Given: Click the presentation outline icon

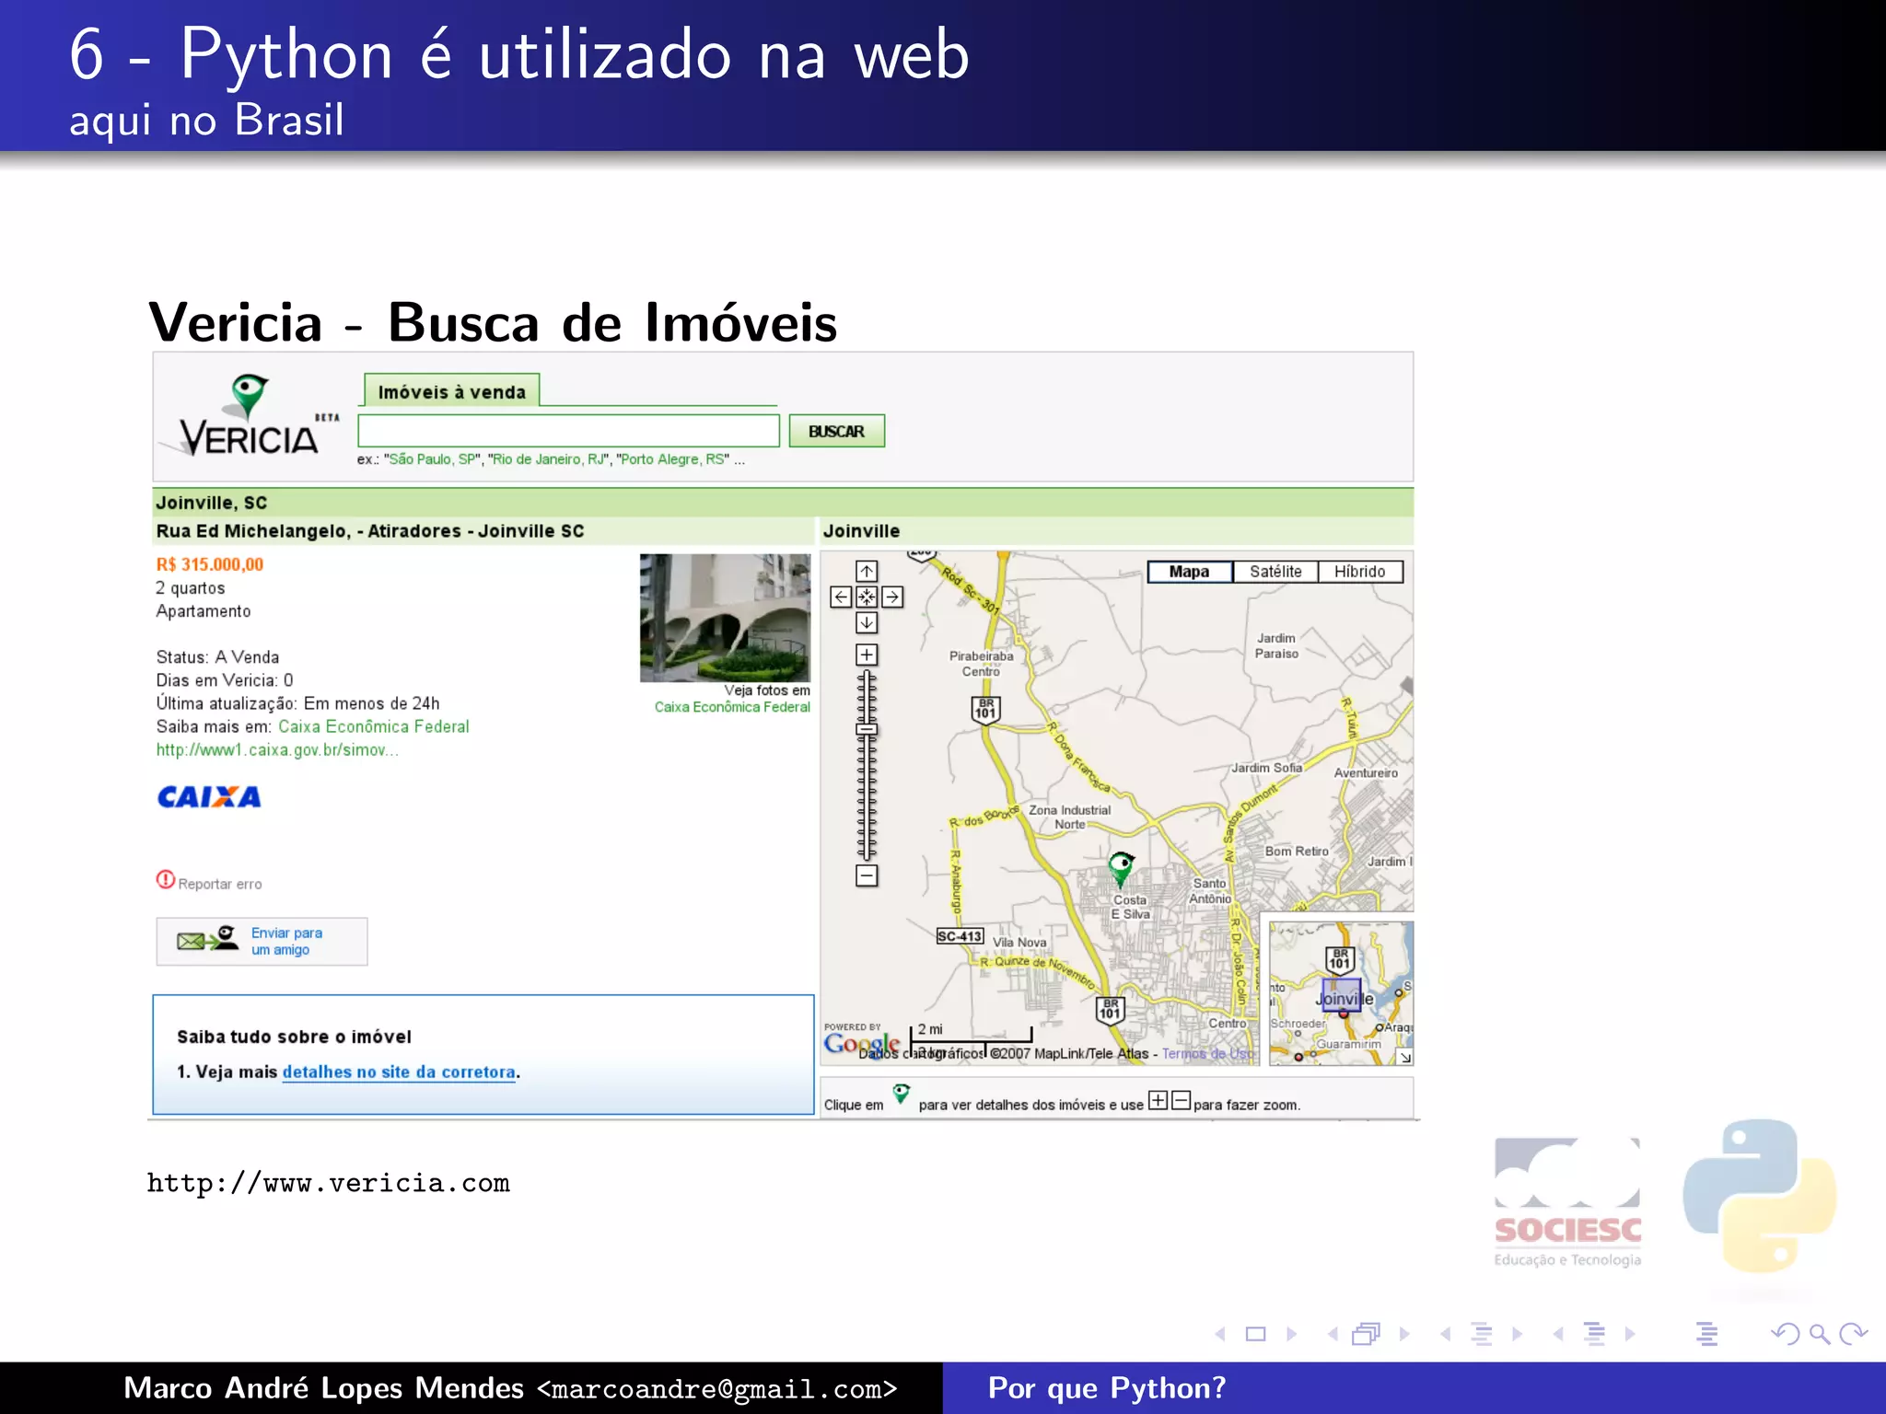Looking at the screenshot, I should tap(1706, 1334).
